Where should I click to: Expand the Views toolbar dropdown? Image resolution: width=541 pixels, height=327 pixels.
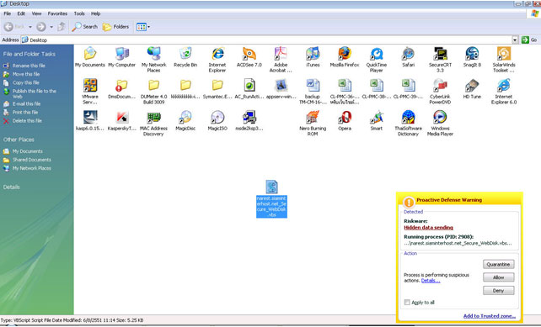[x=148, y=27]
